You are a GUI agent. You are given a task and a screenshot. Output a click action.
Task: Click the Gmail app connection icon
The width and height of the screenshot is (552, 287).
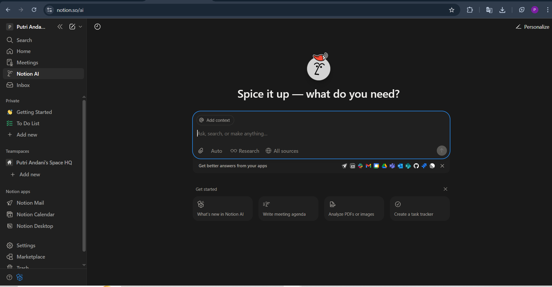coord(368,166)
